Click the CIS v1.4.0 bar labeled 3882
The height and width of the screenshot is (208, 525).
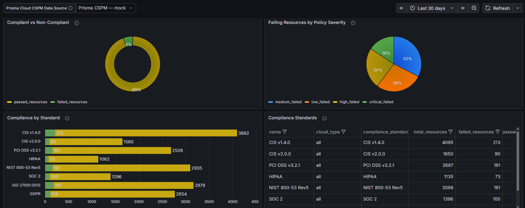(x=146, y=133)
